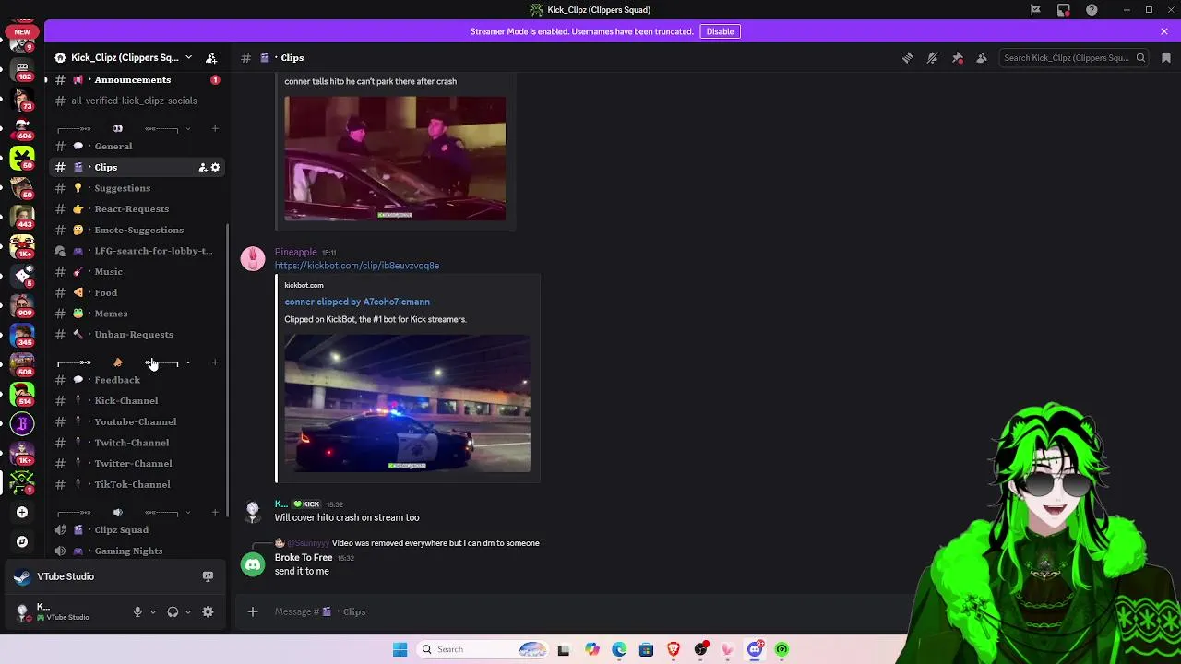Click the message attachment plus button
Screen dimensions: 1181x664
tap(253, 611)
